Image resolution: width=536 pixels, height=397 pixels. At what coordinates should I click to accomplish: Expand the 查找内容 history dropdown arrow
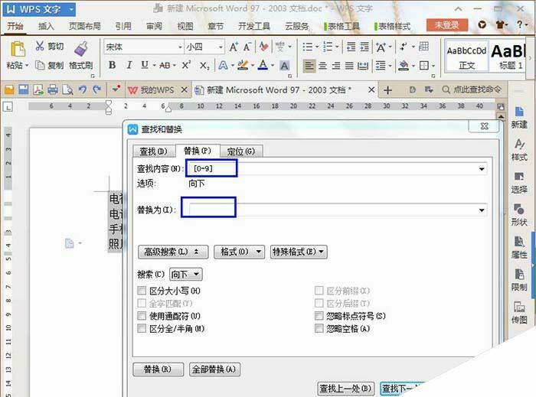click(x=482, y=169)
